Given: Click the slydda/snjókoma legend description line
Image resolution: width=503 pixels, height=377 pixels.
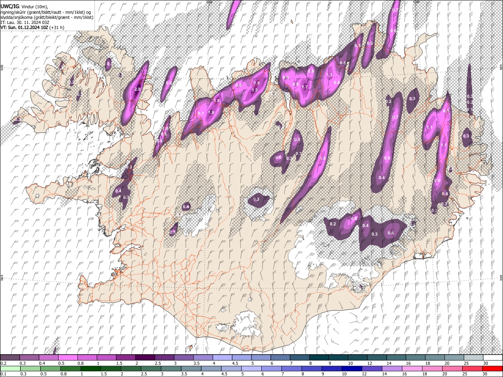Looking at the screenshot, I should 47,17.
